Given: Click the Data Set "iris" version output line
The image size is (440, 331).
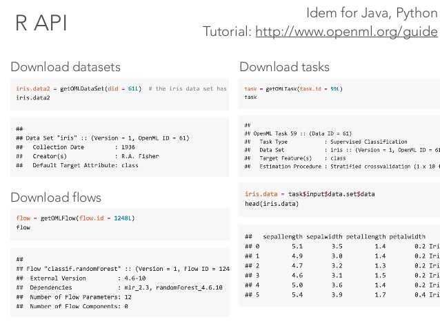Looking at the screenshot, I should coord(103,138).
